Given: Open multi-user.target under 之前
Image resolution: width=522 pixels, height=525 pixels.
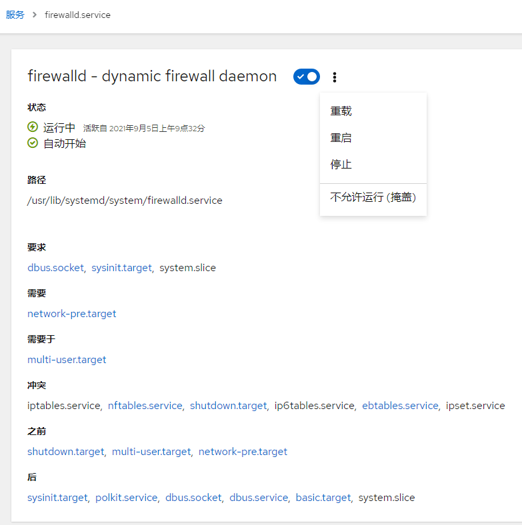Looking at the screenshot, I should (151, 451).
